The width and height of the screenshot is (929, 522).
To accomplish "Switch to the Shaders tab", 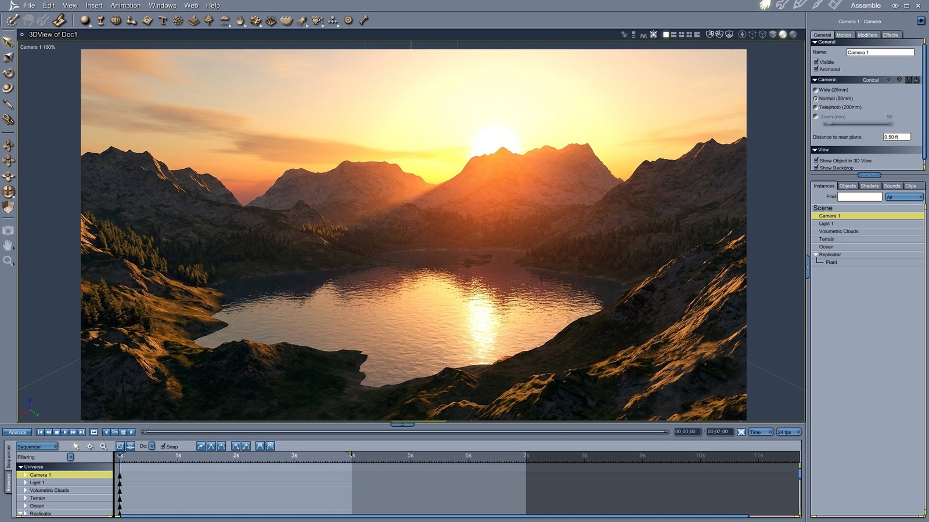I will point(869,186).
